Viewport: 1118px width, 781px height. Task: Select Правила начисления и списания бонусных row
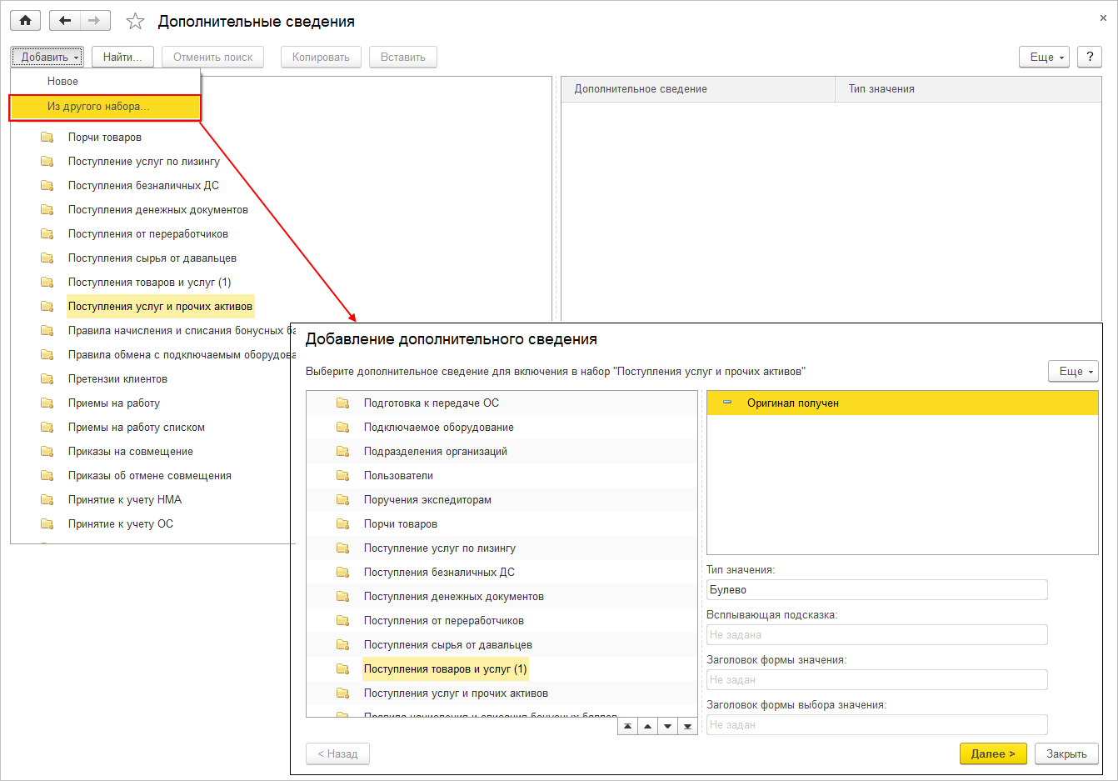click(180, 330)
